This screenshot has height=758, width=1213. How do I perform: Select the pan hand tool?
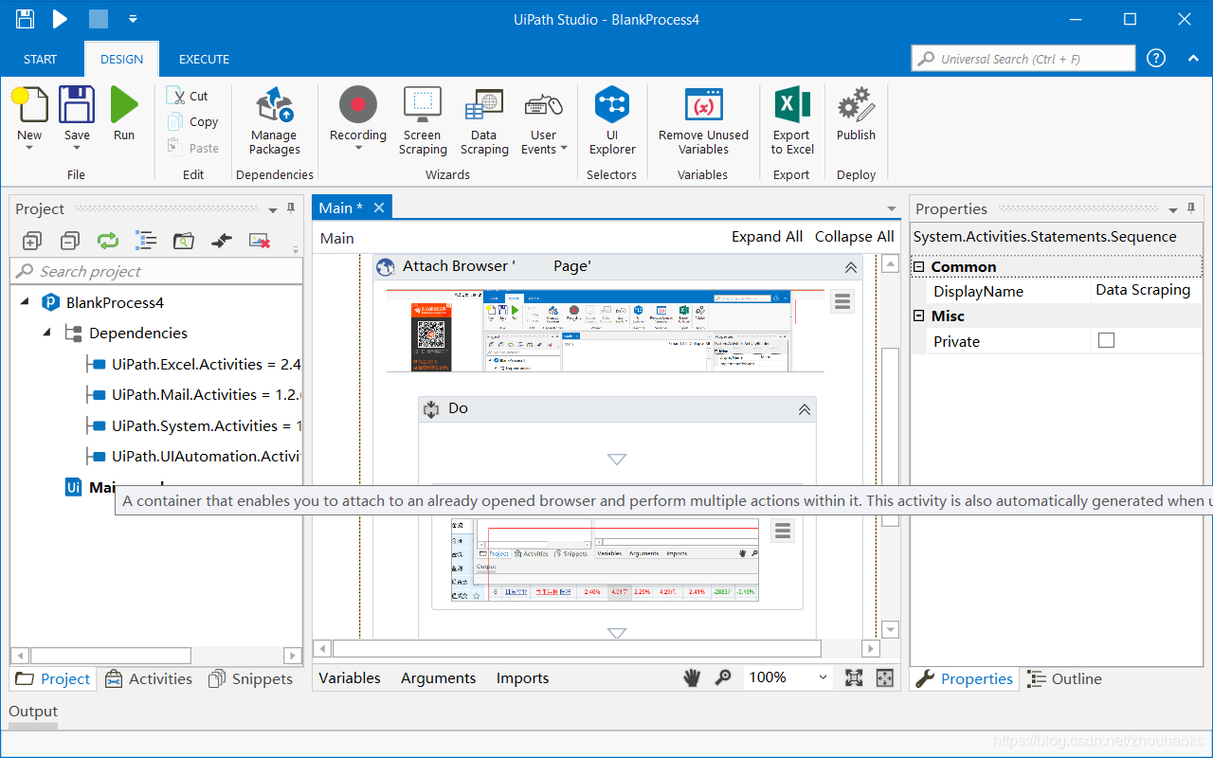coord(693,677)
